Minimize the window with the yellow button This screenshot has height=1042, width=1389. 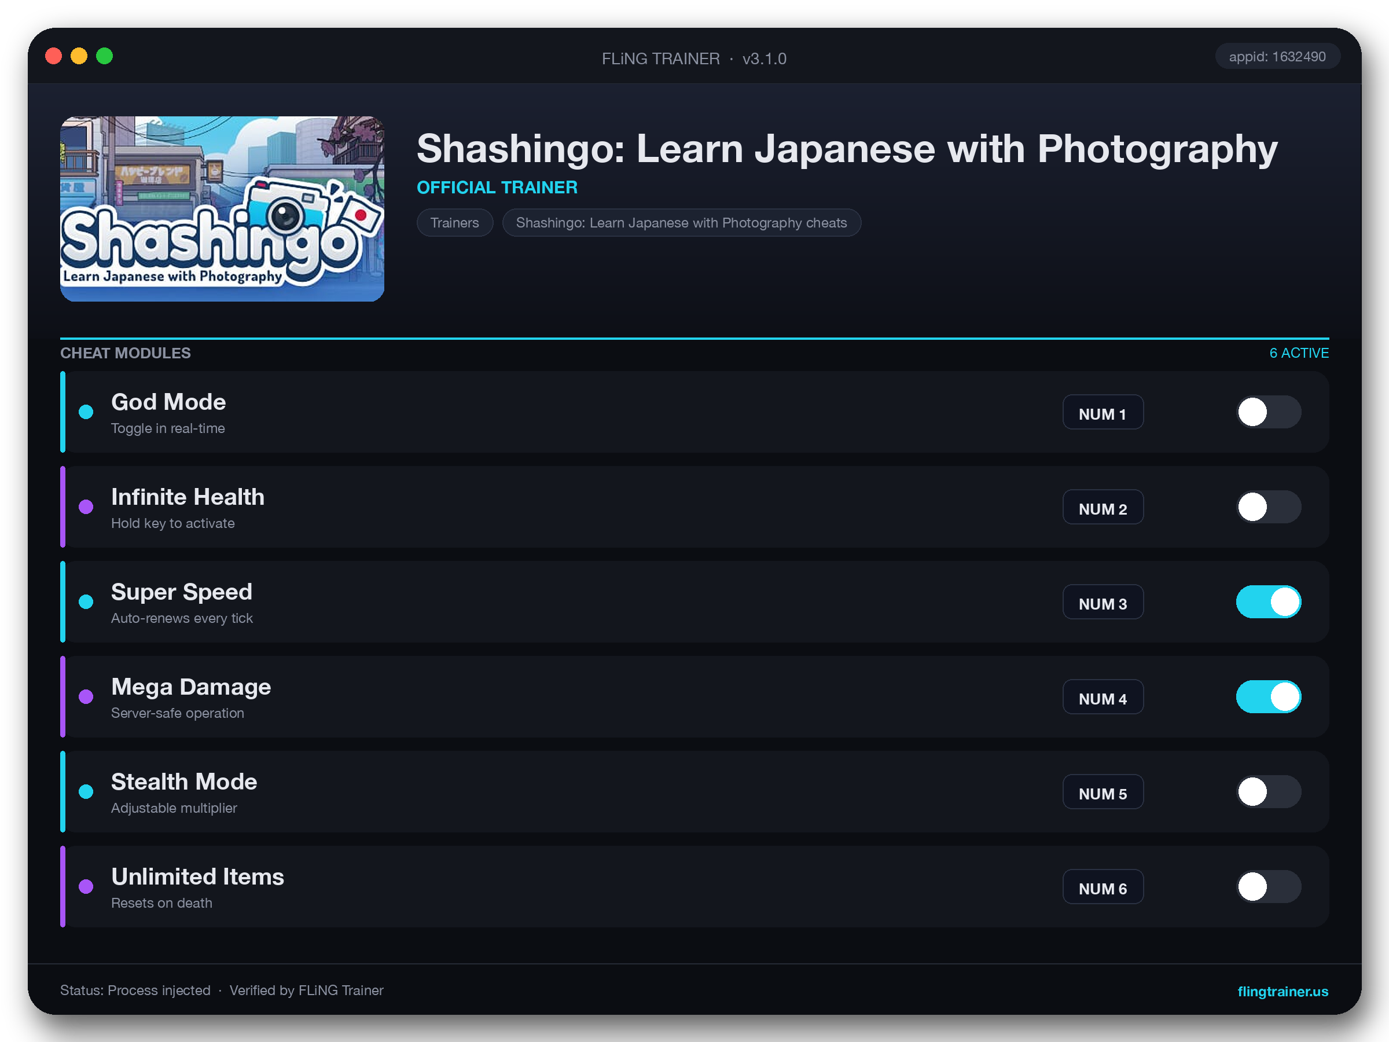[79, 57]
